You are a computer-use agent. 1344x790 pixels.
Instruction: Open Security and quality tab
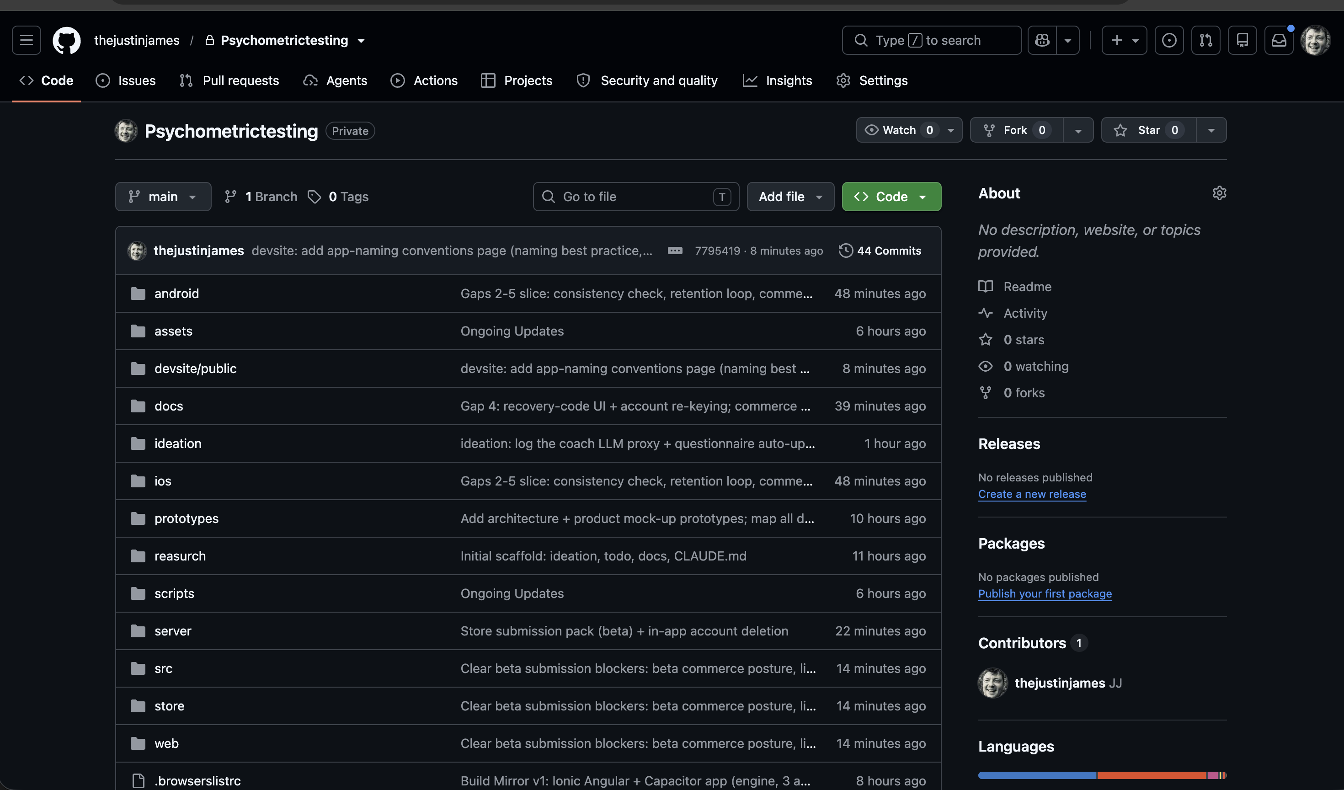tap(647, 80)
